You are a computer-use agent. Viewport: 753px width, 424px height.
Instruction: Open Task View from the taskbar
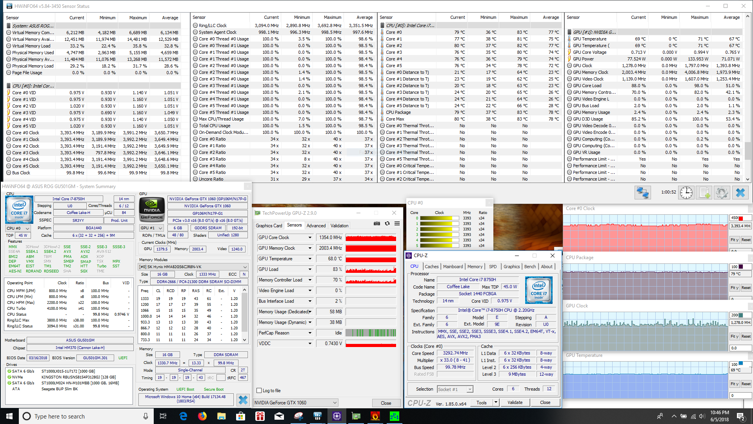click(163, 416)
